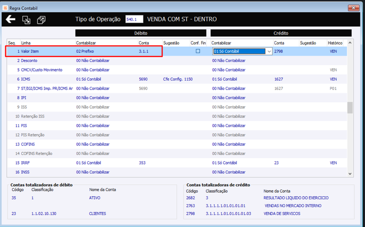Click the import rule icon beside the back arrow

pyautogui.click(x=26, y=20)
